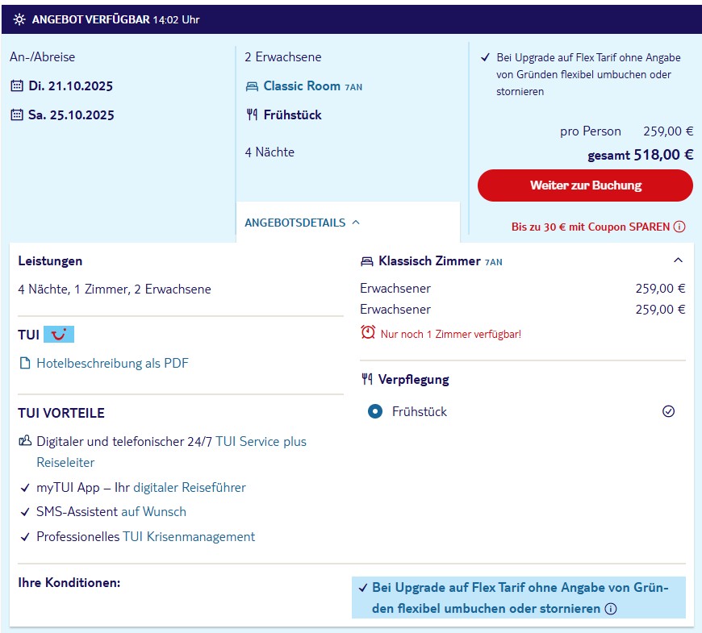The width and height of the screenshot is (702, 633).
Task: Open coupon info icon next to SPAREN
Action: [x=679, y=227]
